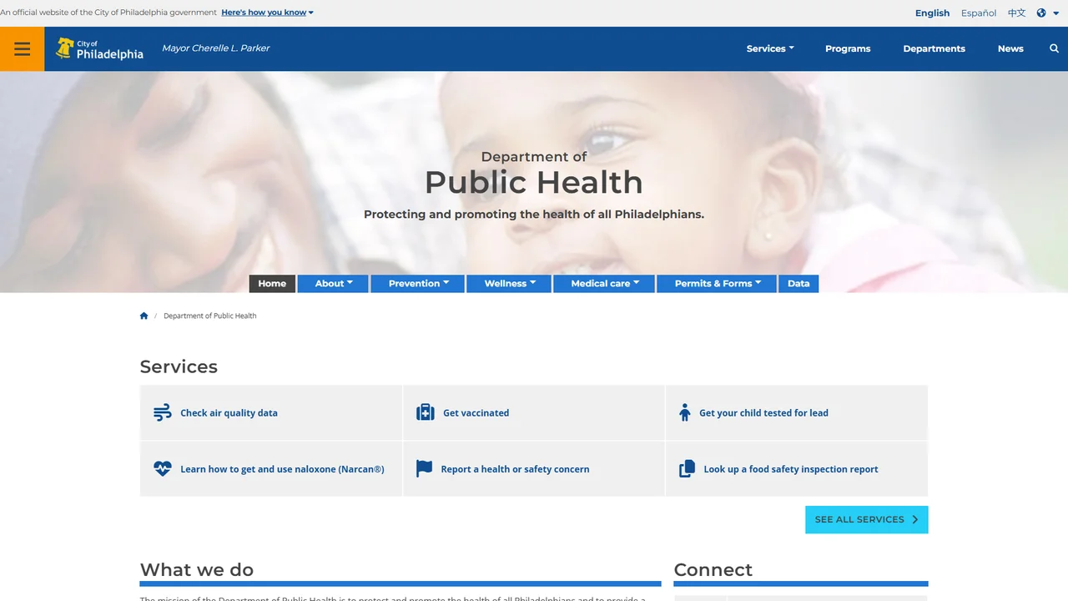Click the copy icon for food inspection
Screen dimensions: 1068x601
pos(687,469)
